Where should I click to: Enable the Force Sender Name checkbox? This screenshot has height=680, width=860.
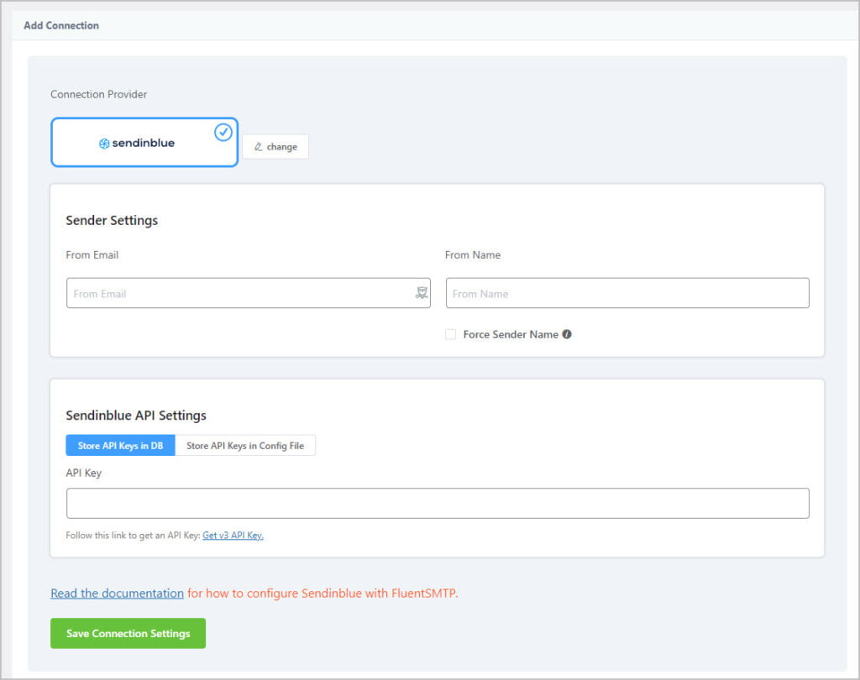[450, 334]
